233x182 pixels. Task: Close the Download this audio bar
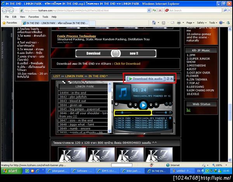coord(172,78)
